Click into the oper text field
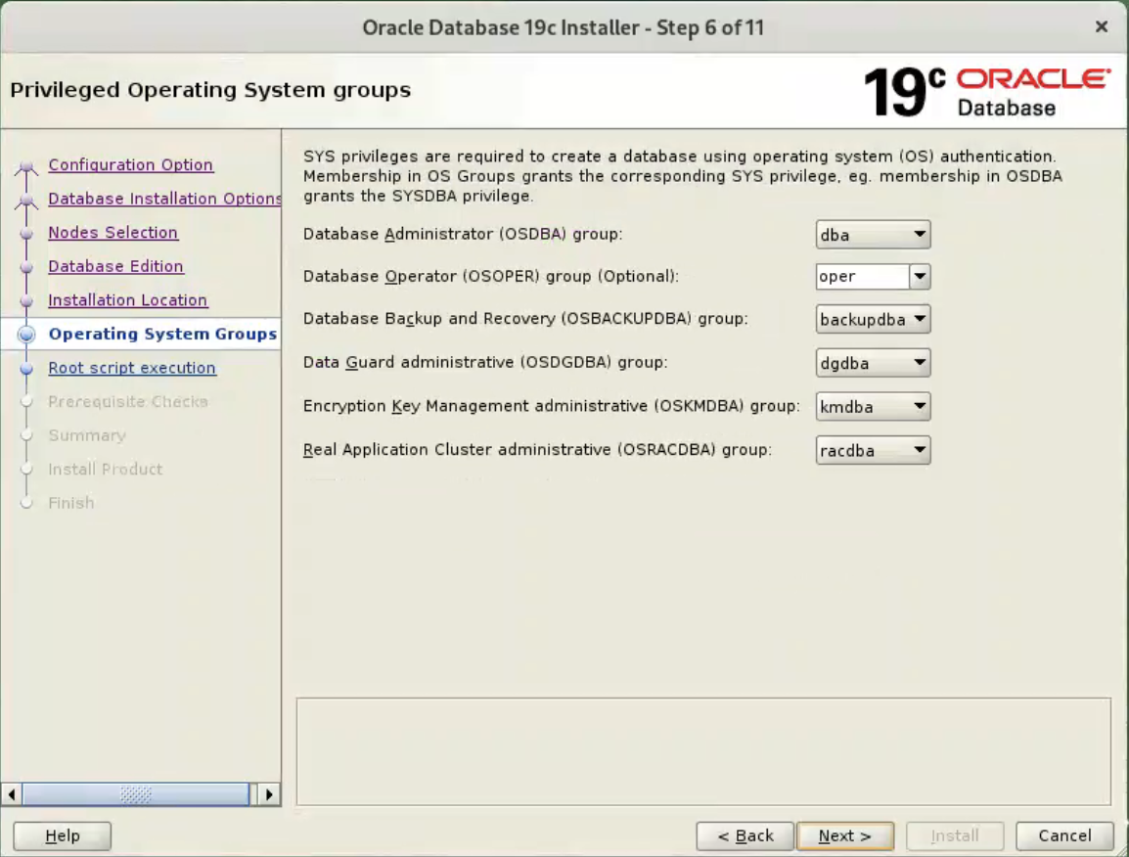 pyautogui.click(x=863, y=277)
